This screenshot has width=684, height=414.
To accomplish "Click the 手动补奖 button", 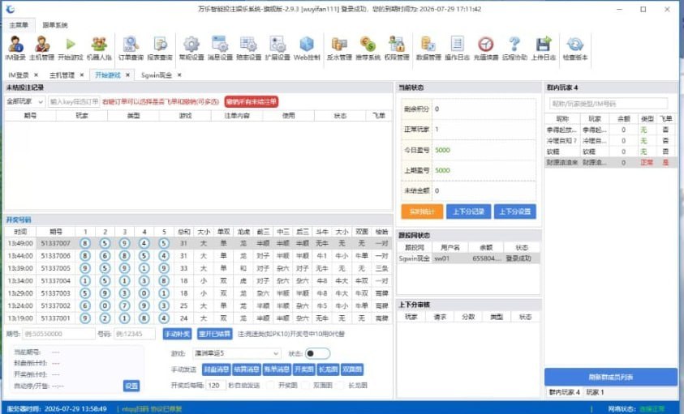I will coord(177,334).
